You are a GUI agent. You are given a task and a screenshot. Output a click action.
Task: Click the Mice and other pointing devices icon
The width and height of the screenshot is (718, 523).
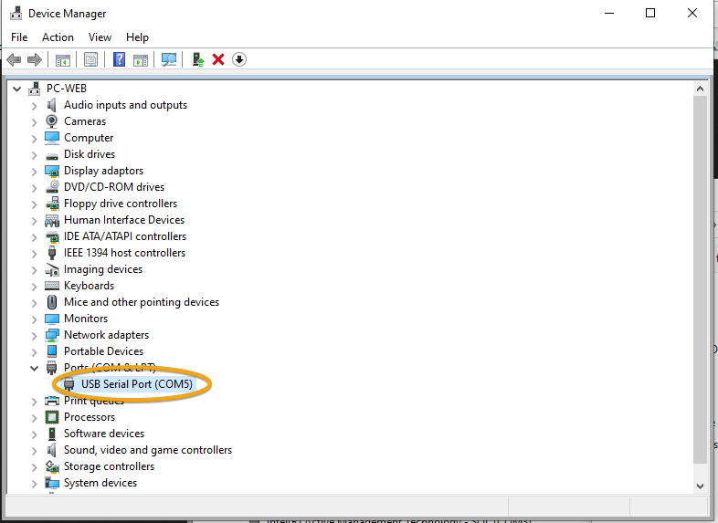tap(52, 302)
